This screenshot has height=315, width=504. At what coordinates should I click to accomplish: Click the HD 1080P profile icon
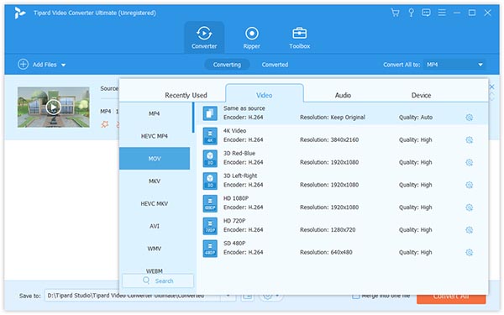point(210,203)
